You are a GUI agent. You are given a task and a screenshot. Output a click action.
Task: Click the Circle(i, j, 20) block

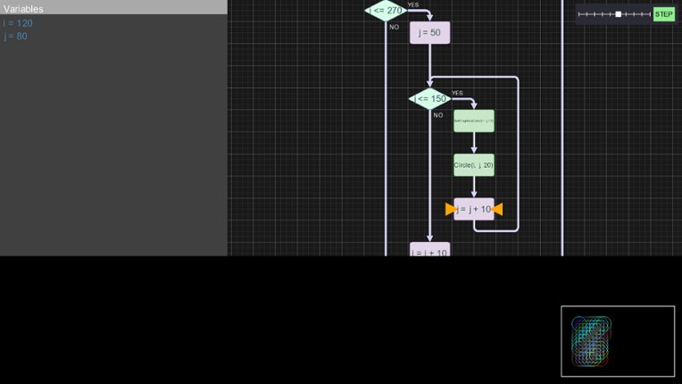click(473, 165)
